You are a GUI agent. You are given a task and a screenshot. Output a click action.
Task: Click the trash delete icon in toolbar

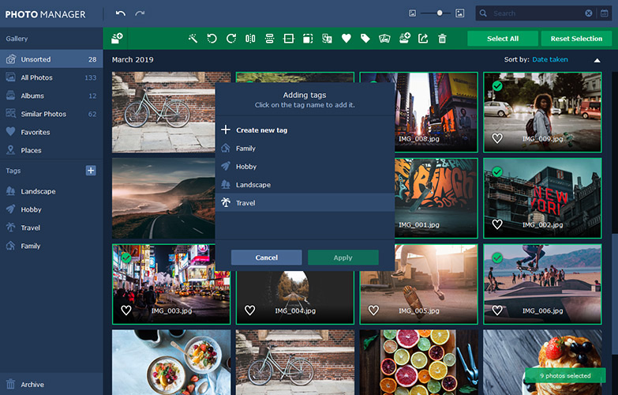442,38
